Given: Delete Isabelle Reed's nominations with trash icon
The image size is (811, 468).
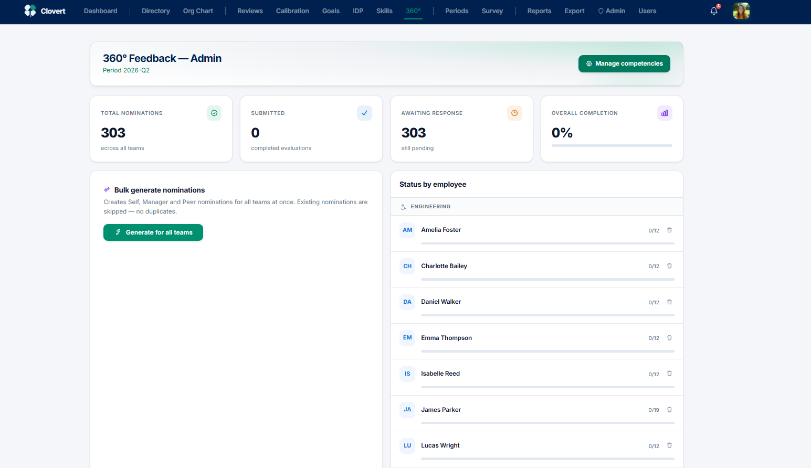Looking at the screenshot, I should click(x=669, y=374).
